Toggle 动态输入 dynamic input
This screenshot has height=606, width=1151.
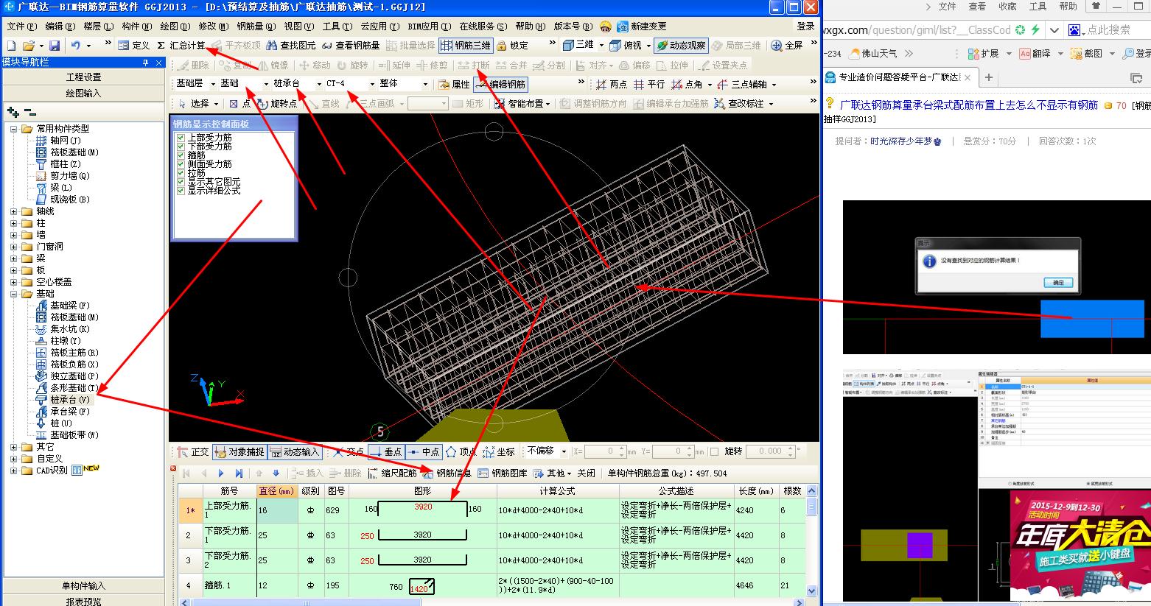coord(295,451)
